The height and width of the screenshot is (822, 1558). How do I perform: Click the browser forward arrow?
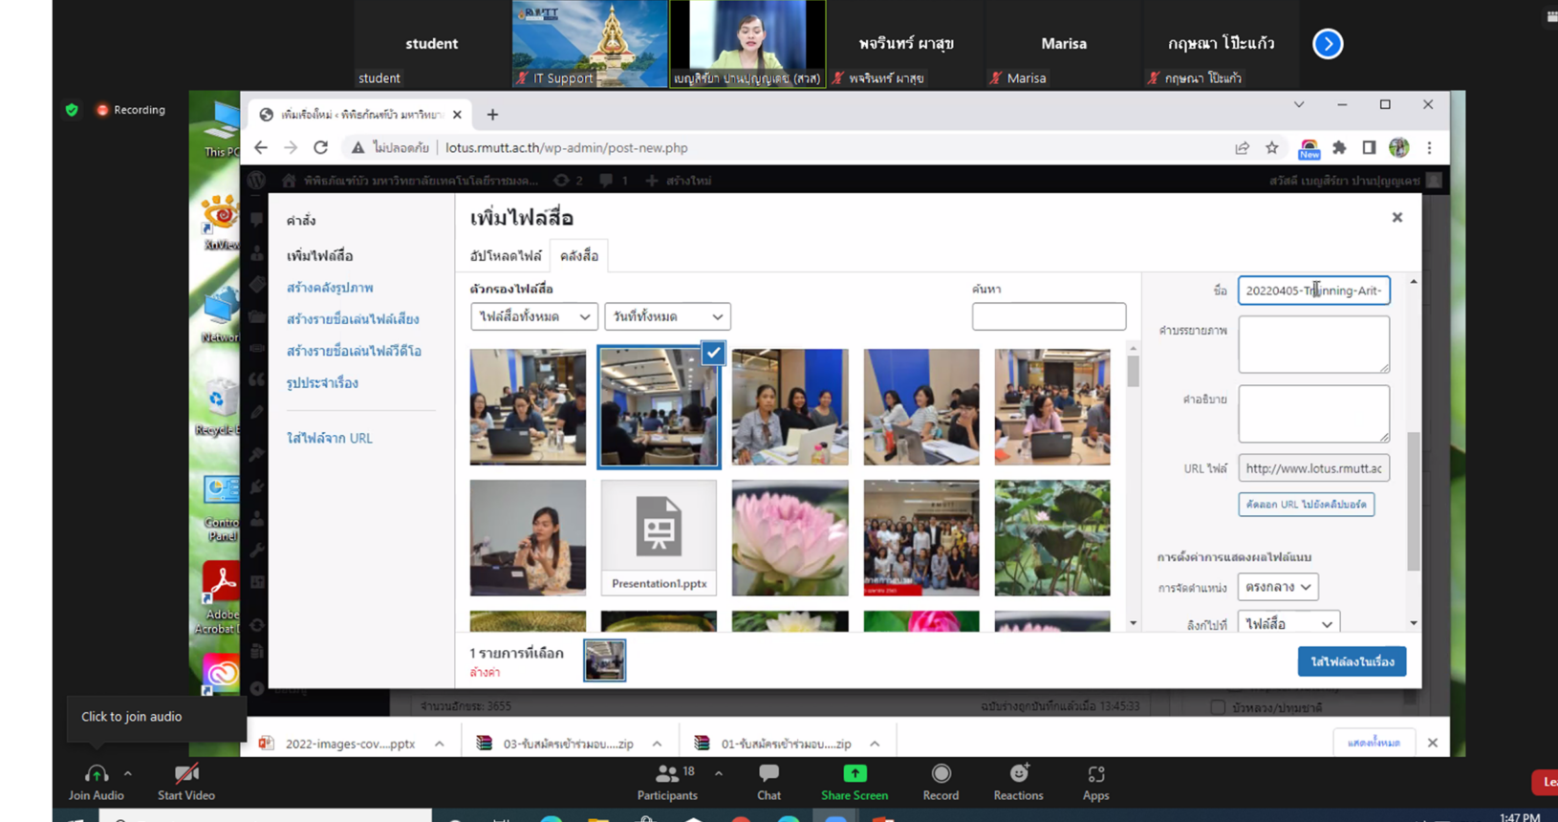coord(291,147)
